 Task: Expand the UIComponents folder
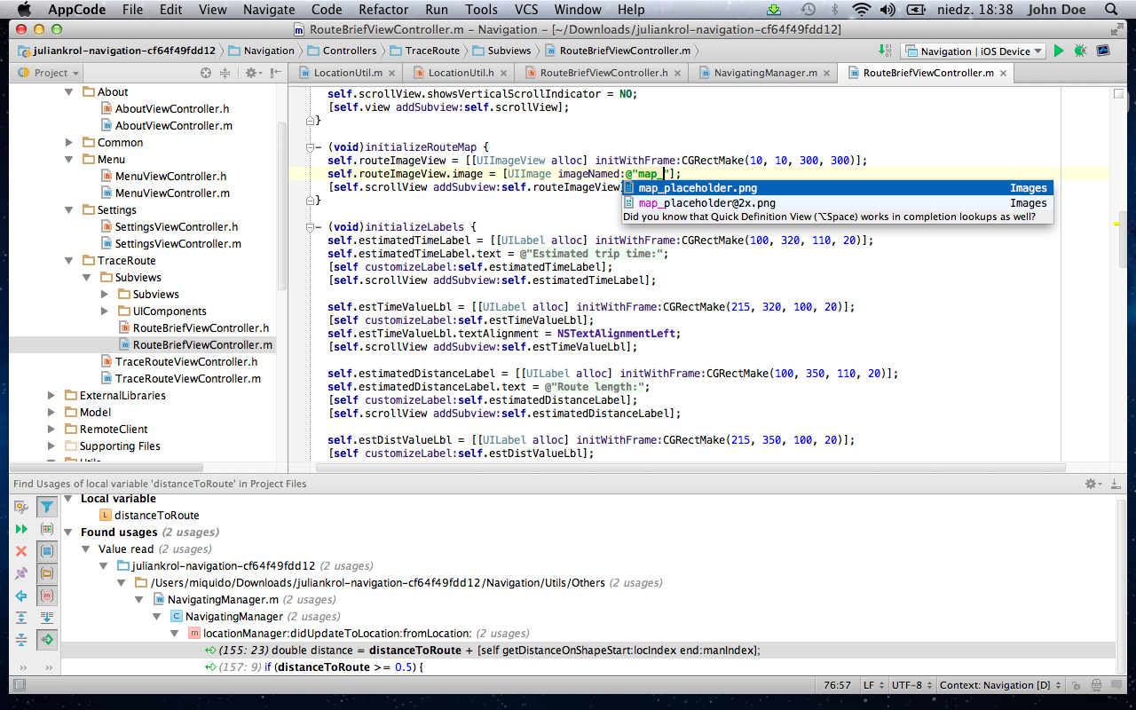point(104,311)
